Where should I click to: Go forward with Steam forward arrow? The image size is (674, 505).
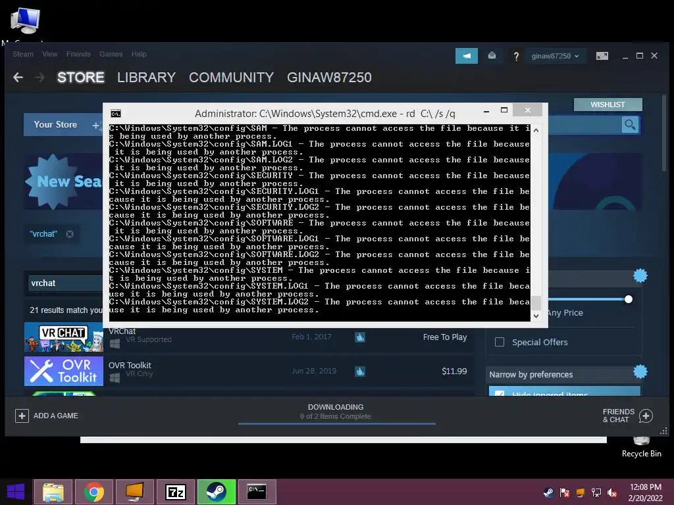[39, 78]
